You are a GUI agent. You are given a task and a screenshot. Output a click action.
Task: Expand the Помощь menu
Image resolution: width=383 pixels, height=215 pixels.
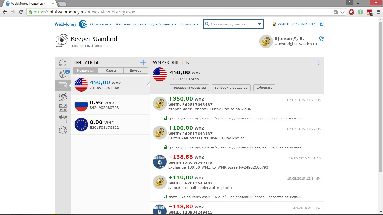tap(190, 24)
